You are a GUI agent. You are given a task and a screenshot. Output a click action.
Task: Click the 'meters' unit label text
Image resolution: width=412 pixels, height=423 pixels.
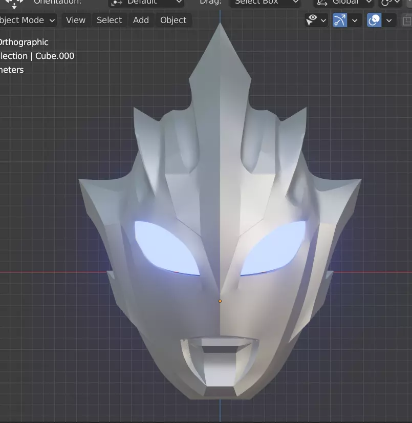tap(12, 70)
